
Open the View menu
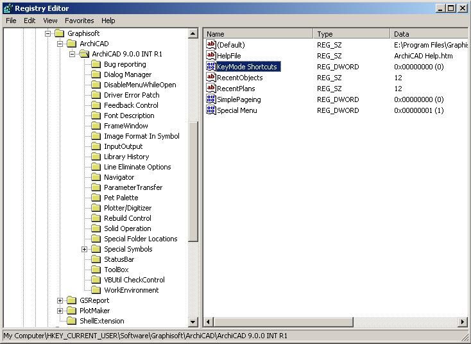click(50, 21)
